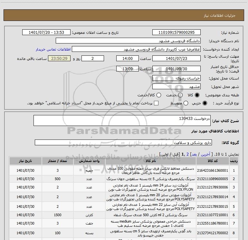The width and height of the screenshot is (248, 240).
Task: Click the requester field غلامرضا عرب
Action: click(x=136, y=49)
